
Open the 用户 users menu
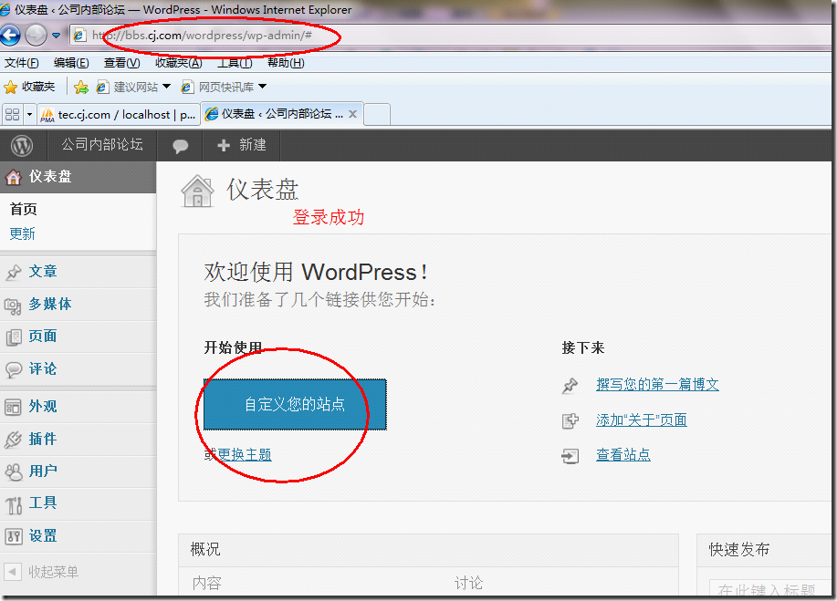[x=43, y=471]
